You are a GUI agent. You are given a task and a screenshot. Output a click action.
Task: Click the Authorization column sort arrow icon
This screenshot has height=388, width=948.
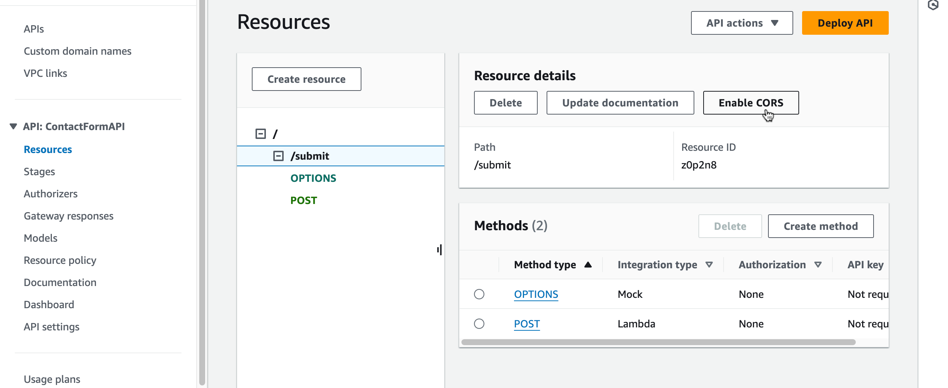pyautogui.click(x=818, y=265)
